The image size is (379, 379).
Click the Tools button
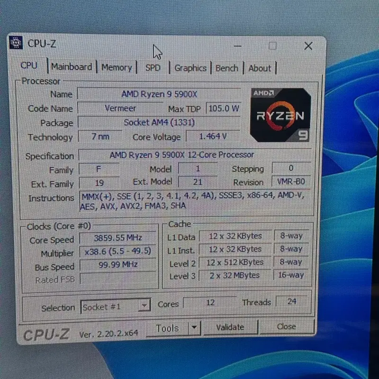(167, 328)
